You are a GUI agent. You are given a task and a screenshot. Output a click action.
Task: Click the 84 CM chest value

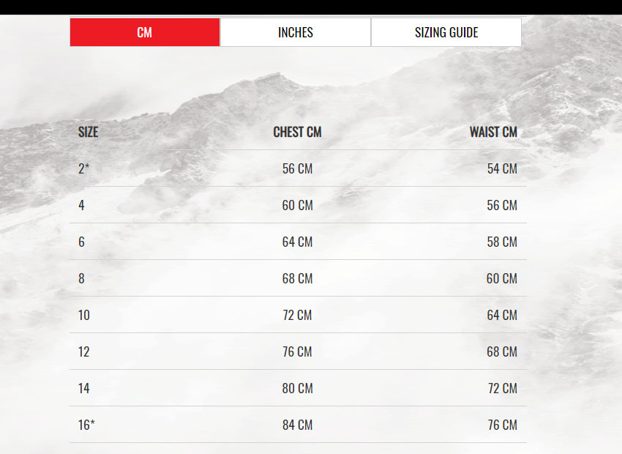click(x=298, y=425)
